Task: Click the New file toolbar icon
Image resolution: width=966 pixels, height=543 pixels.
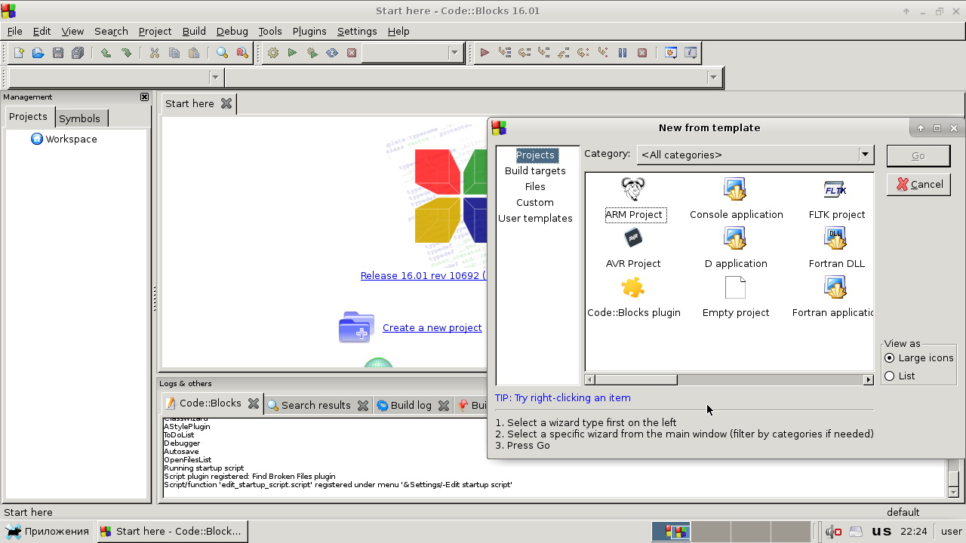Action: 18,53
